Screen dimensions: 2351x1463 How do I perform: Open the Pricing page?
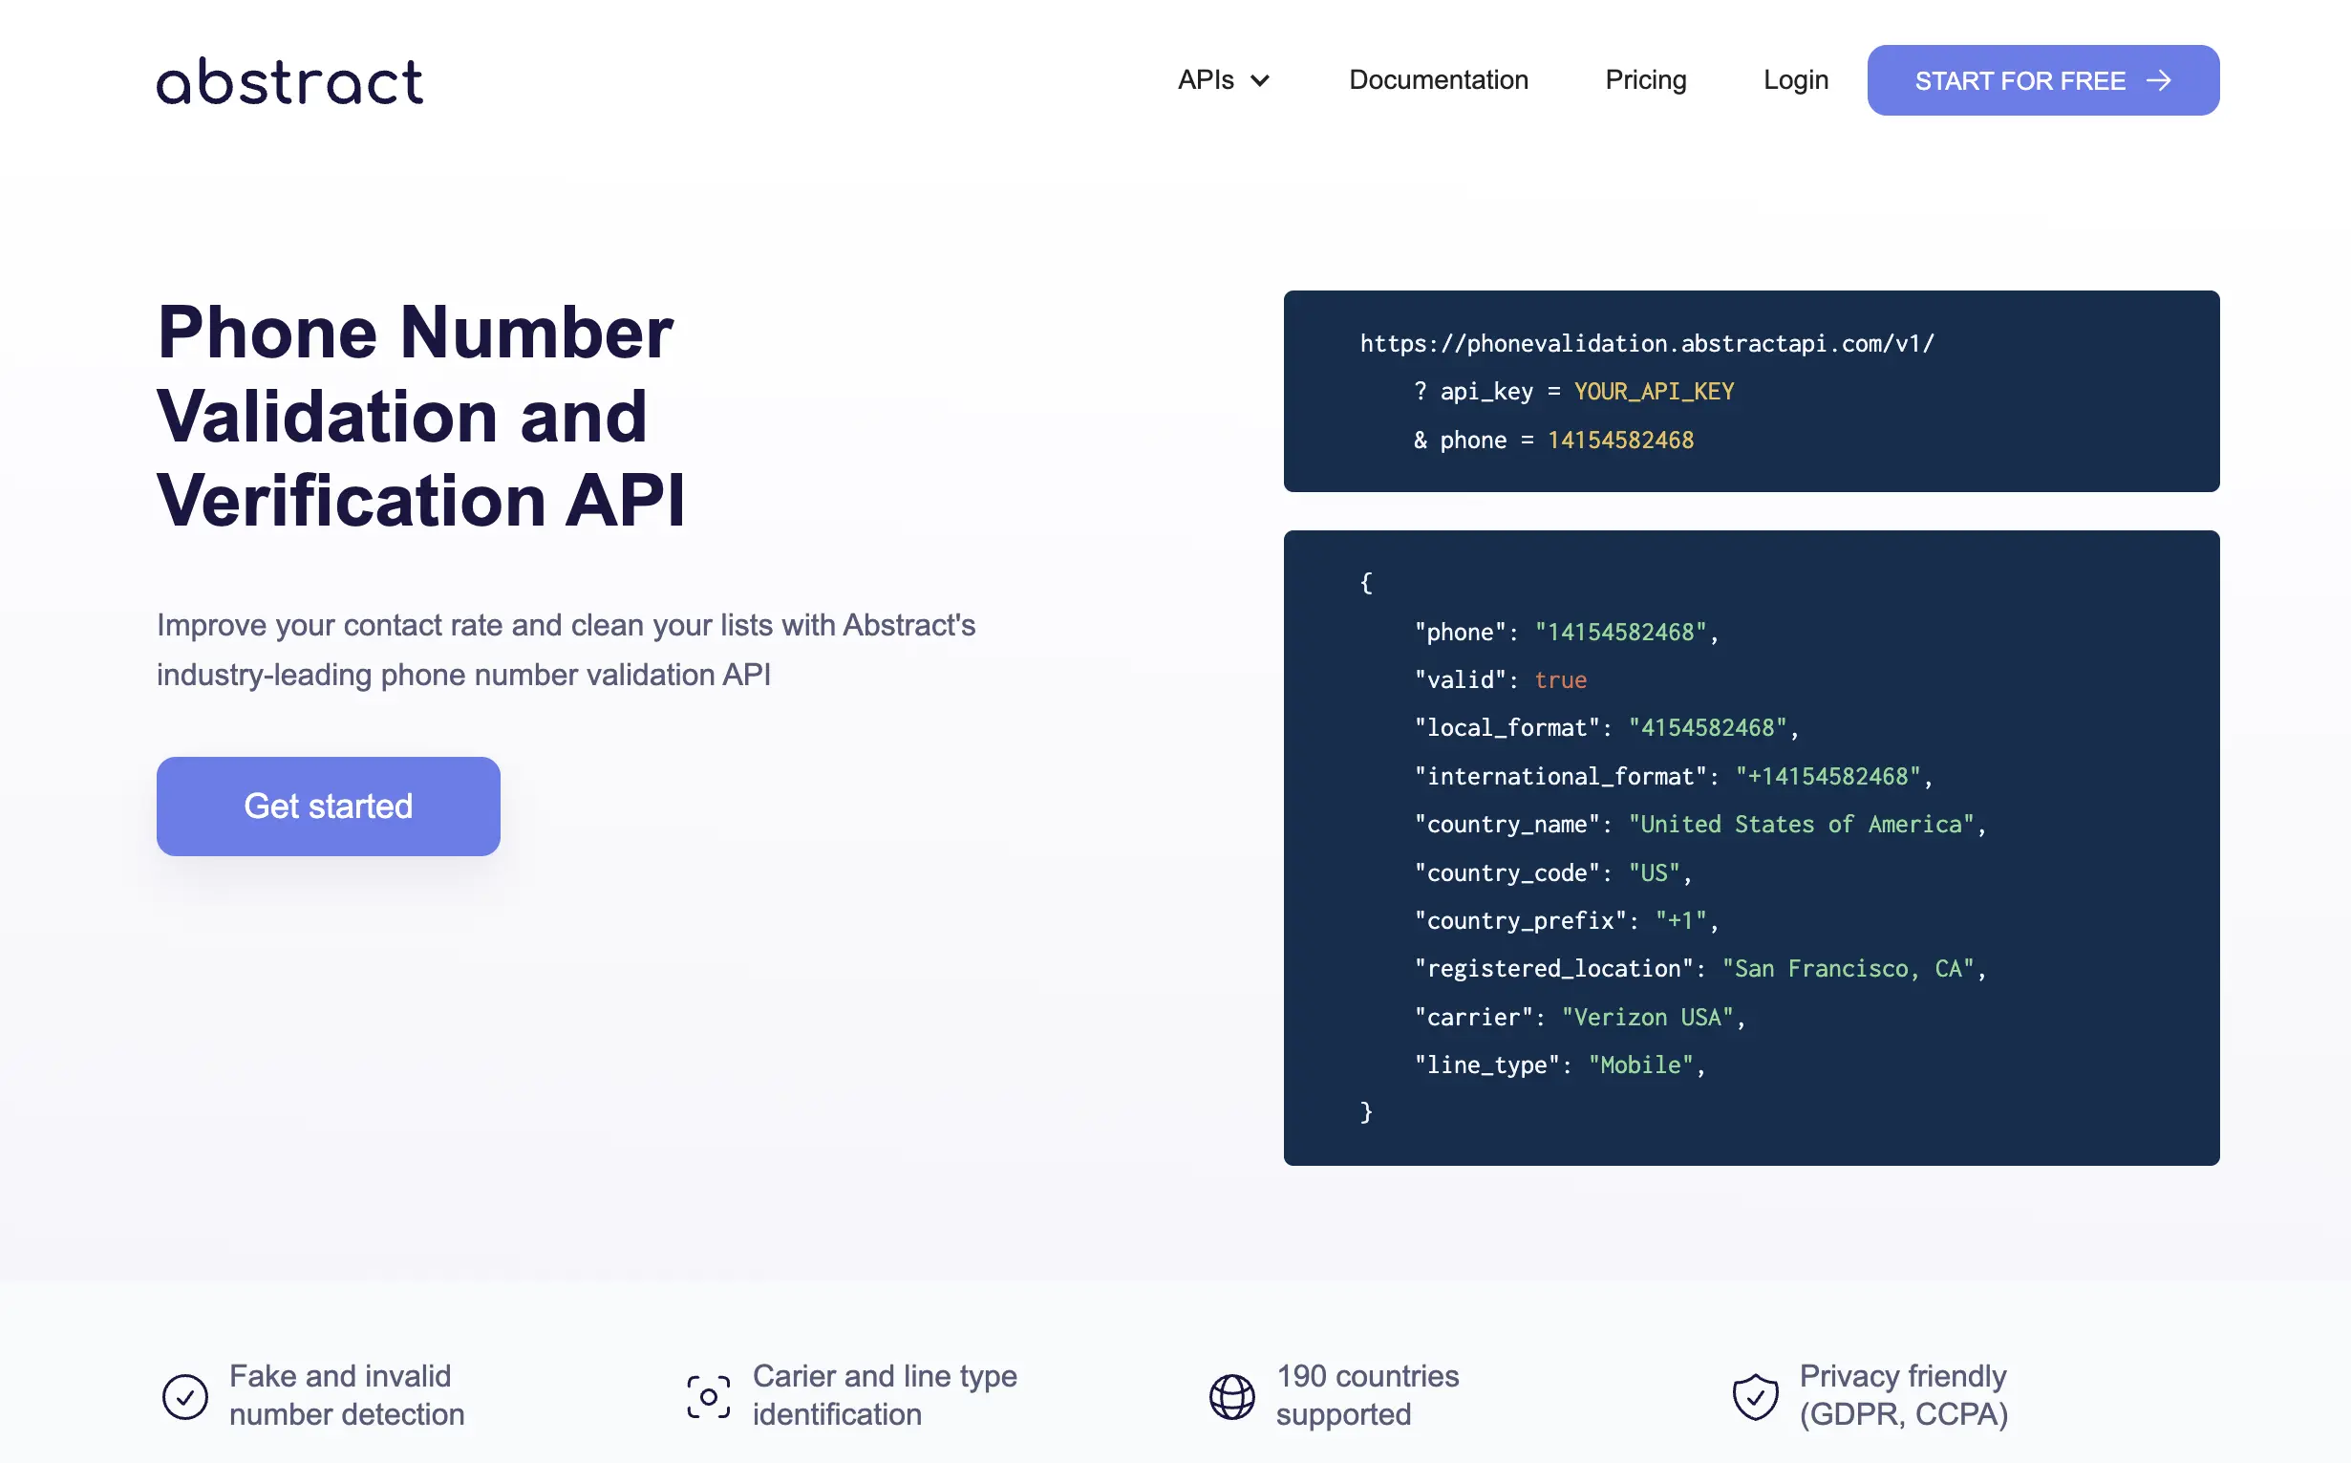pos(1645,80)
